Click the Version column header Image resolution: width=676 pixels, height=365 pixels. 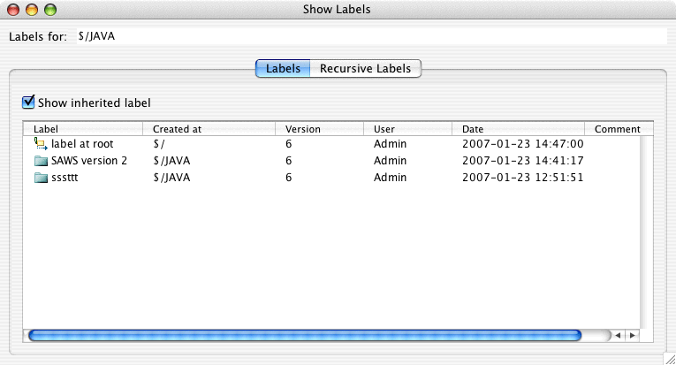tap(318, 129)
